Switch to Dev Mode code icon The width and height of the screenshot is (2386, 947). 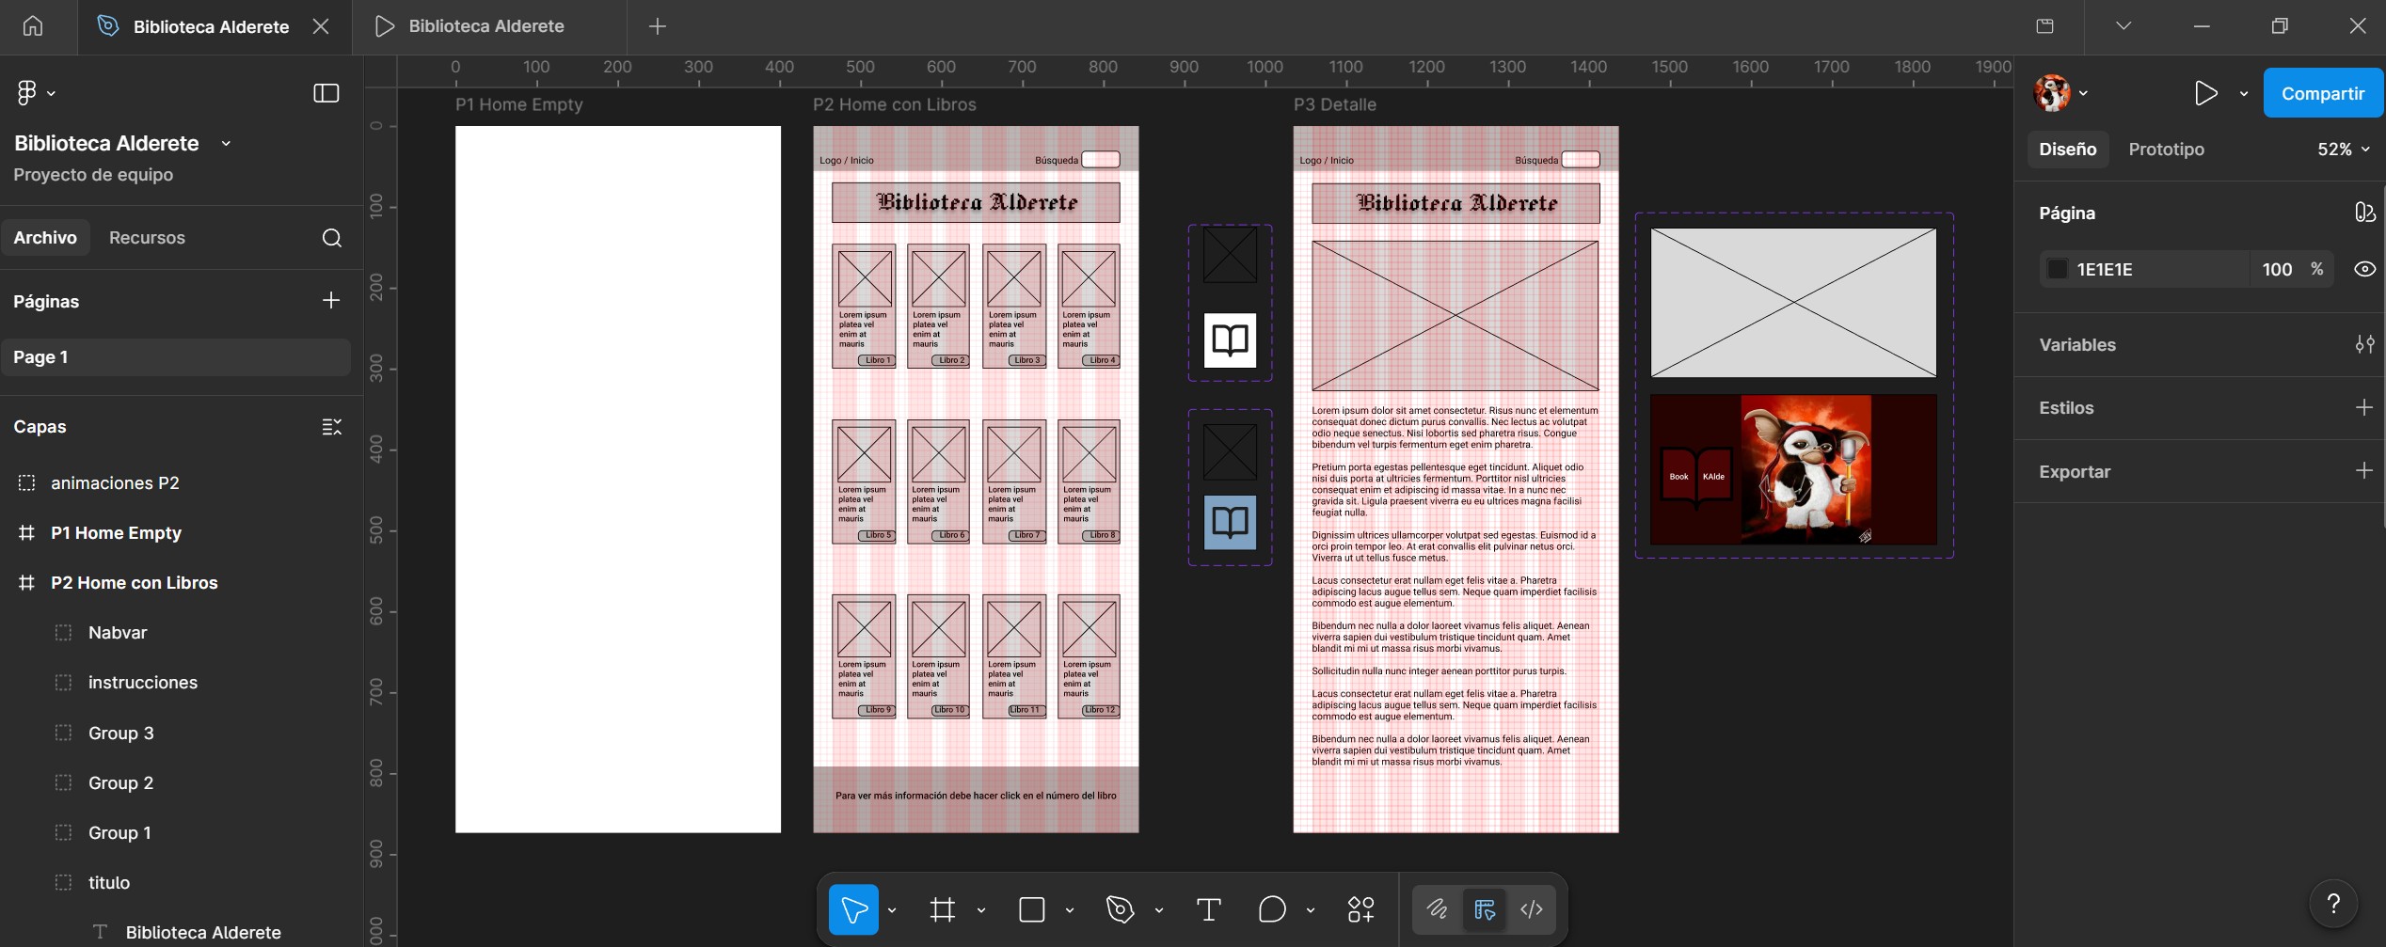(x=1532, y=909)
